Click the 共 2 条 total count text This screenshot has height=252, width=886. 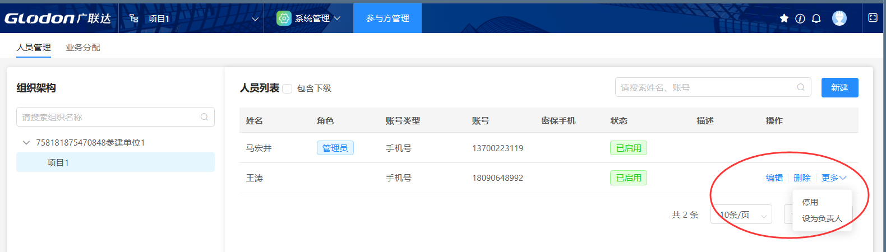pos(685,214)
